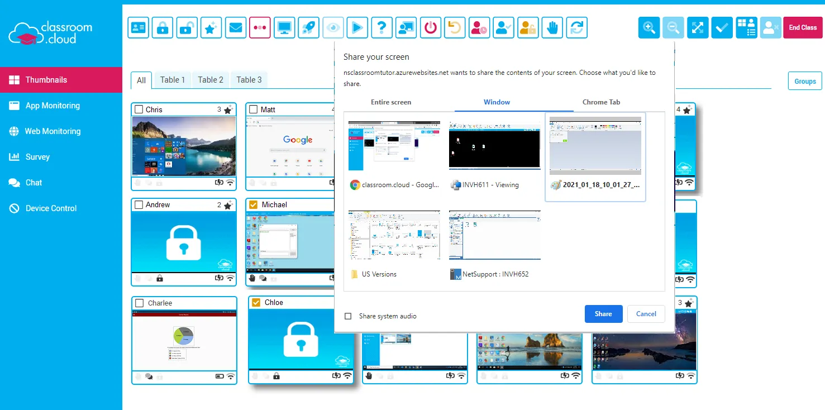This screenshot has width=825, height=410.
Task: Open the Table 2 class tab
Action: pyautogui.click(x=211, y=79)
